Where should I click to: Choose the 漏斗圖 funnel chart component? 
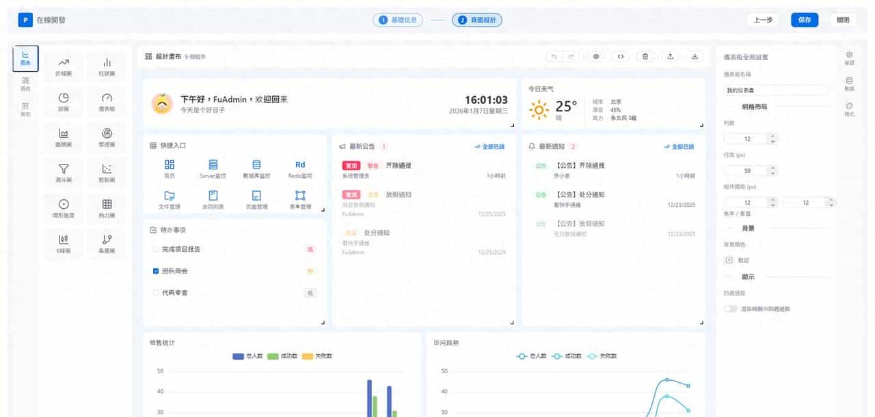[64, 173]
